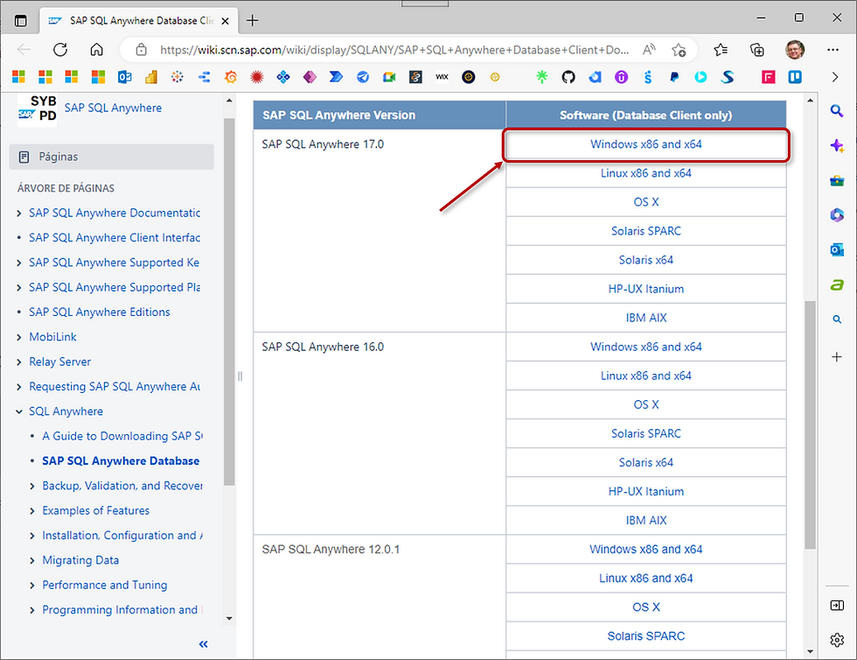Click OS X link under SQL Anywhere 16.0

coord(646,405)
